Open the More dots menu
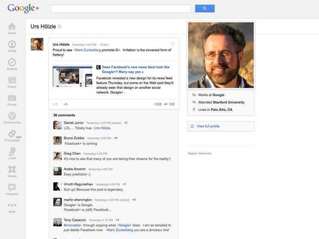The height and width of the screenshot is (239, 319). (x=12, y=205)
